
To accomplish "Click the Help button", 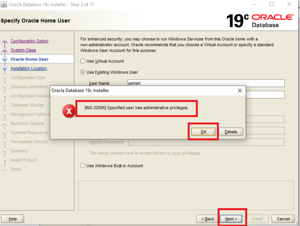I will tap(12, 219).
